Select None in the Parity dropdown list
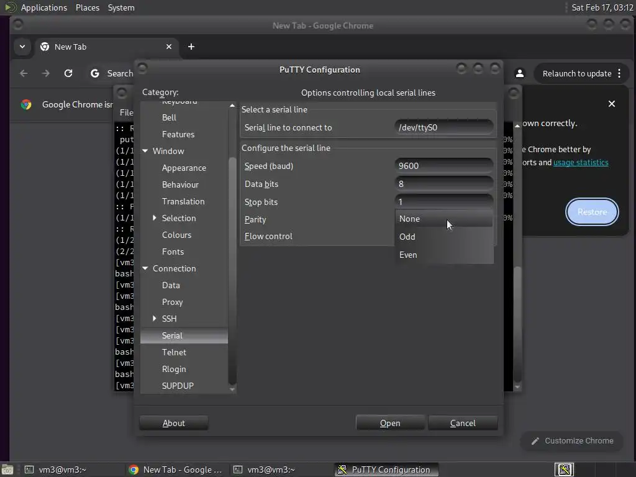636x477 pixels. (x=443, y=219)
